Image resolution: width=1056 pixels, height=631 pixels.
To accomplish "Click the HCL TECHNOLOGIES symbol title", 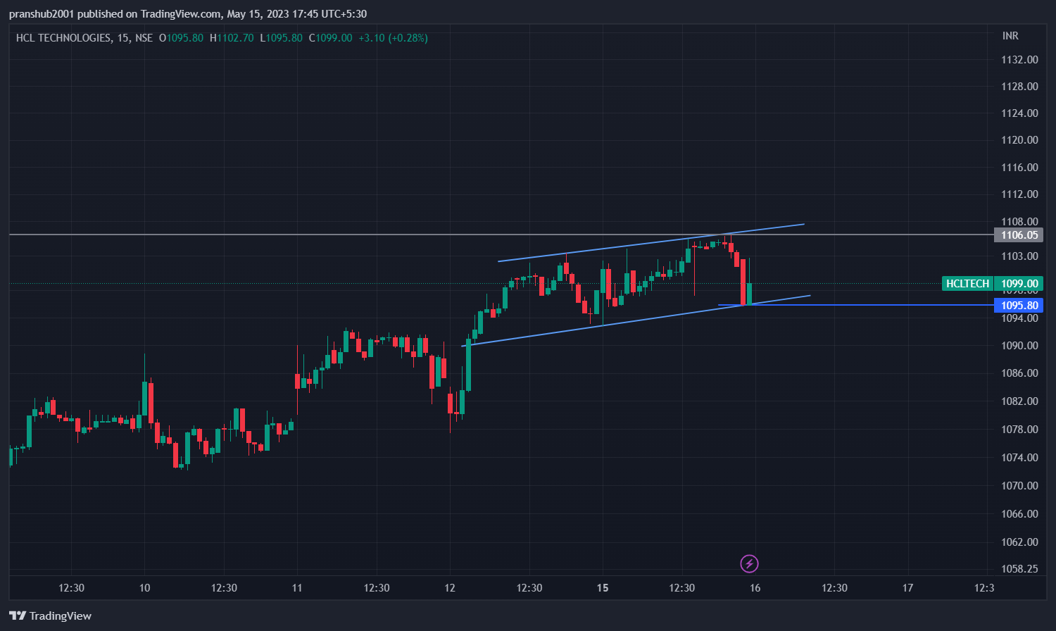I will [x=63, y=38].
